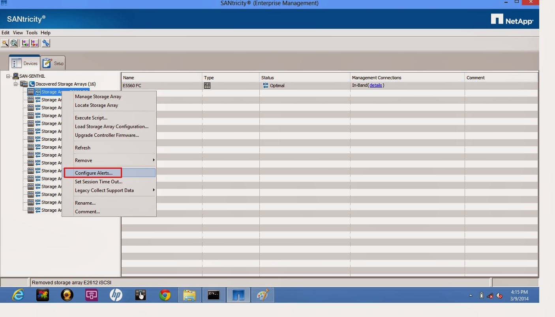
Task: Click the toolbar tree icon with green arrow
Action: click(x=26, y=43)
